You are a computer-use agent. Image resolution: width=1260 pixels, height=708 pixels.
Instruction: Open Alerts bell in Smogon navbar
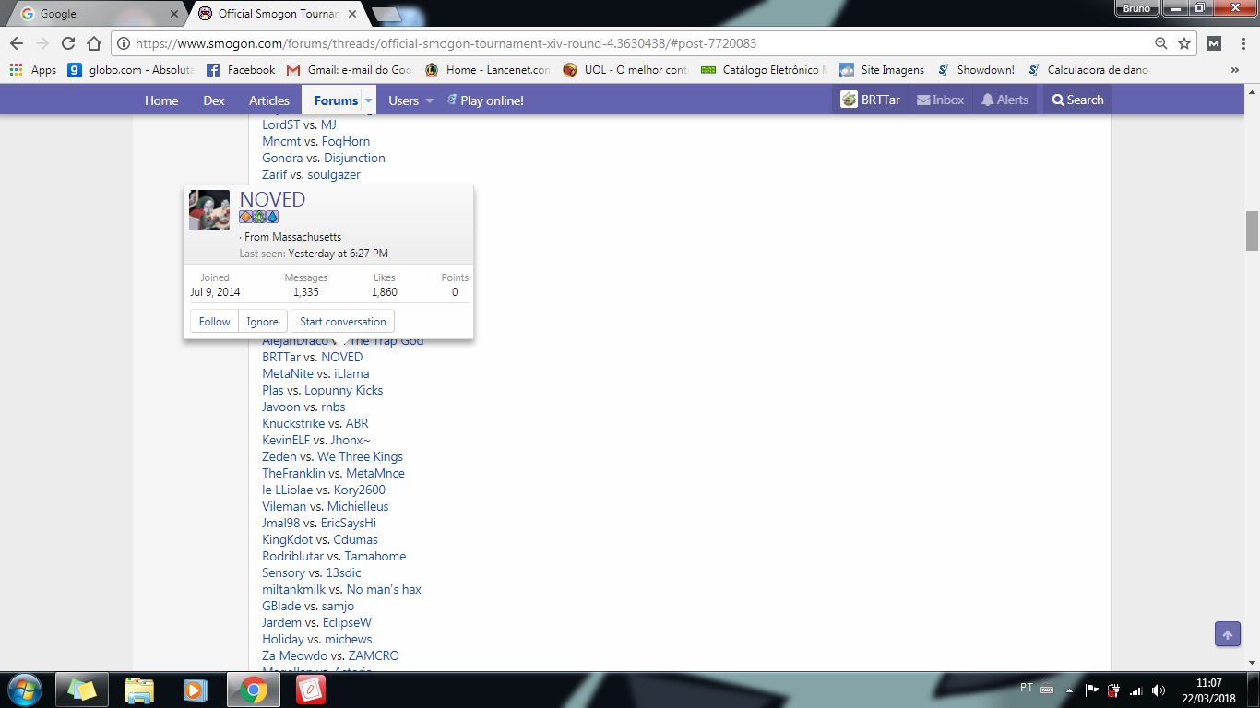pyautogui.click(x=1004, y=100)
